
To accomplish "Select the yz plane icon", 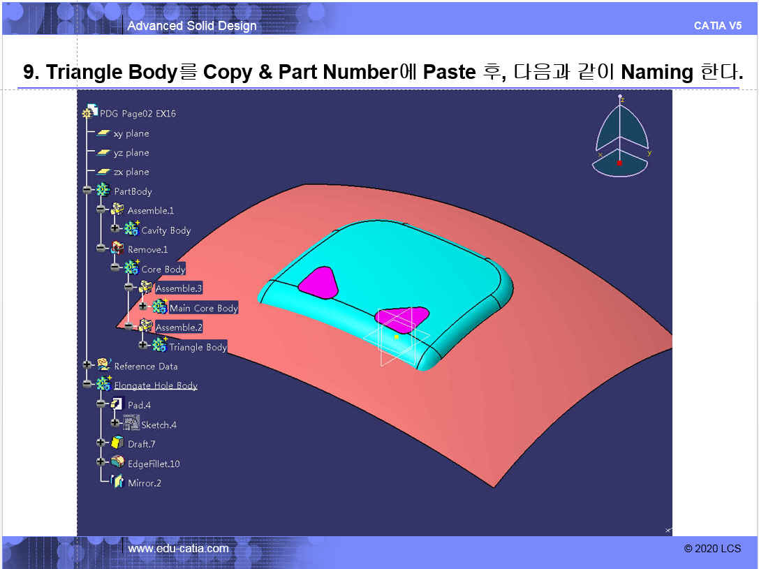I will pyautogui.click(x=103, y=153).
